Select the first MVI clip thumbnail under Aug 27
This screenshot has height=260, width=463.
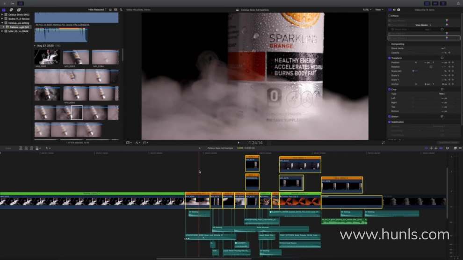pyautogui.click(x=47, y=57)
